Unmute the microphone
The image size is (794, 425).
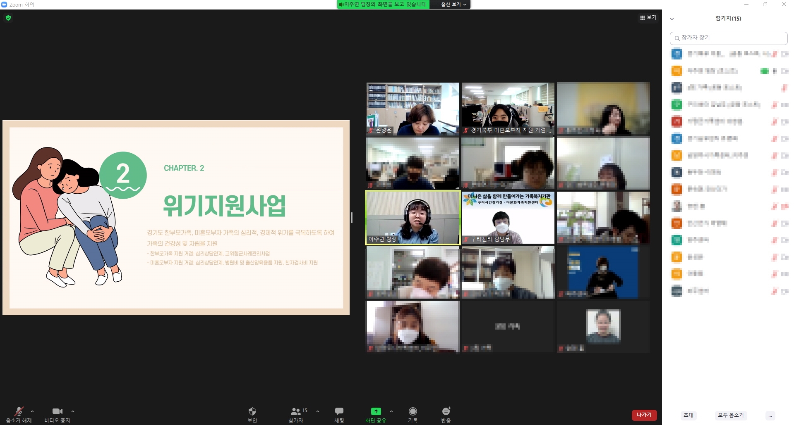[x=19, y=411]
